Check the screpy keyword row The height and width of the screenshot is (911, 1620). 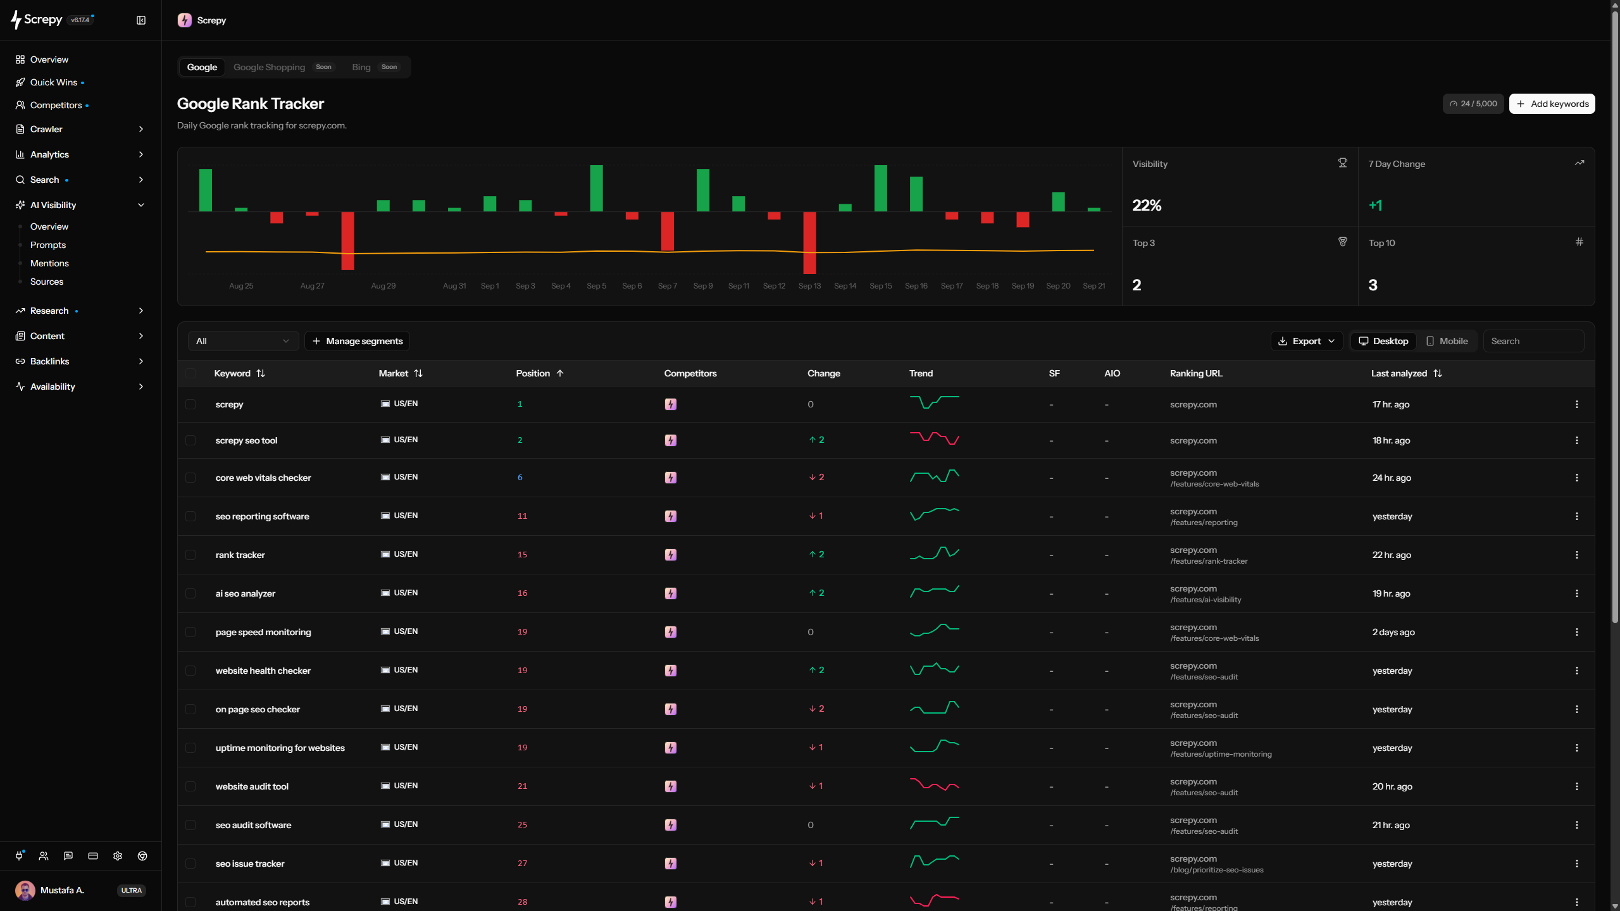coord(190,404)
